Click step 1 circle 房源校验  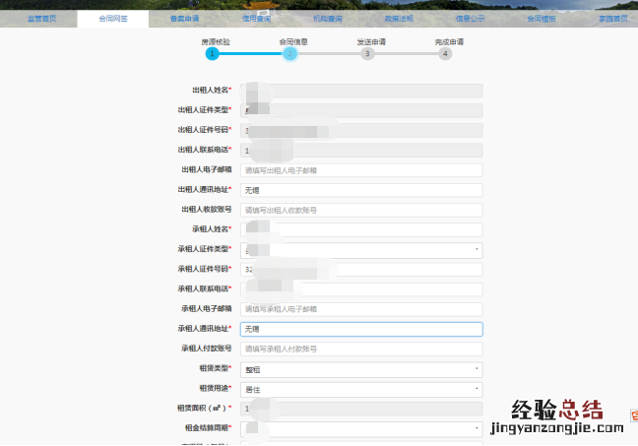pos(211,54)
